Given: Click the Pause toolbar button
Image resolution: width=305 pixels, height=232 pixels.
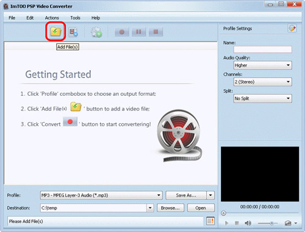Looking at the screenshot, I should (x=138, y=32).
